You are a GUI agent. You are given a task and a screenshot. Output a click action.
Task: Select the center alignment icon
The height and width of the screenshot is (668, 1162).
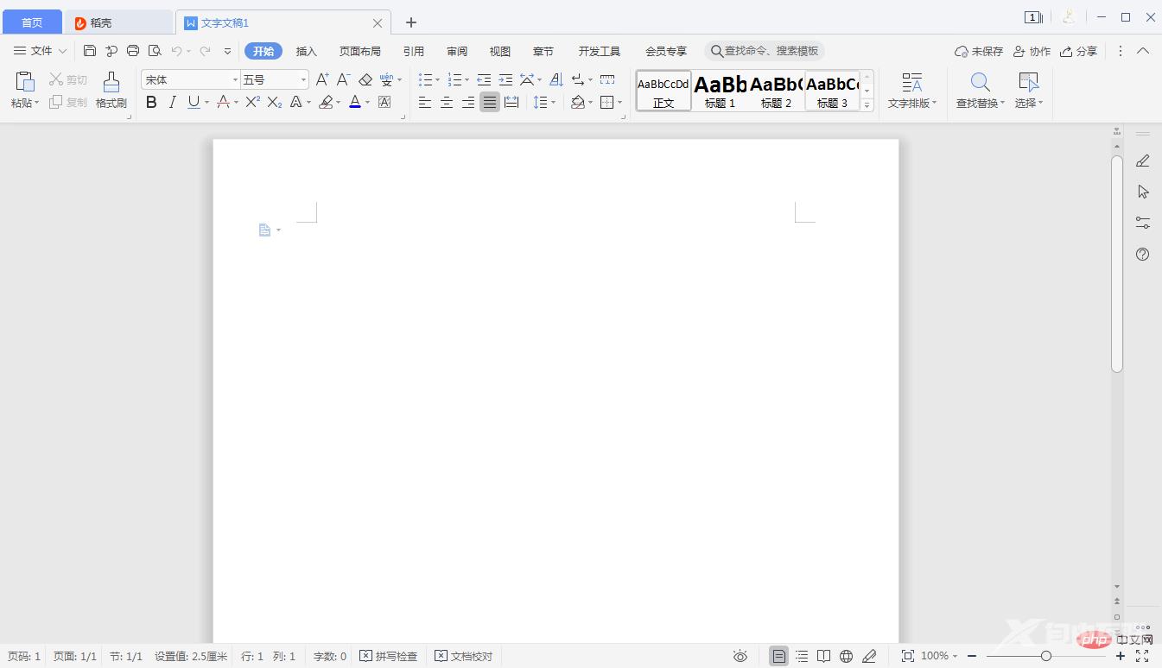click(x=447, y=103)
